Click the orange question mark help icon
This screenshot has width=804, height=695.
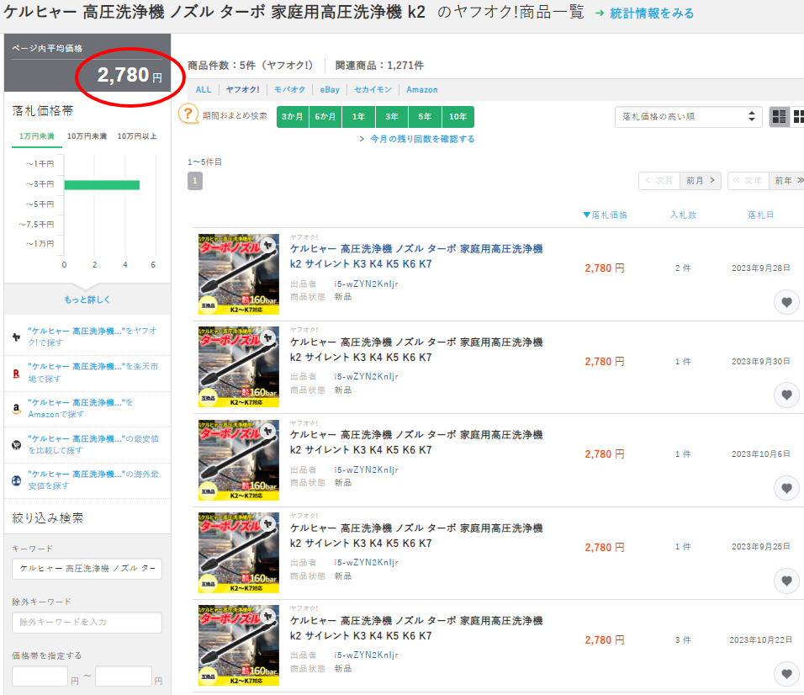point(189,115)
